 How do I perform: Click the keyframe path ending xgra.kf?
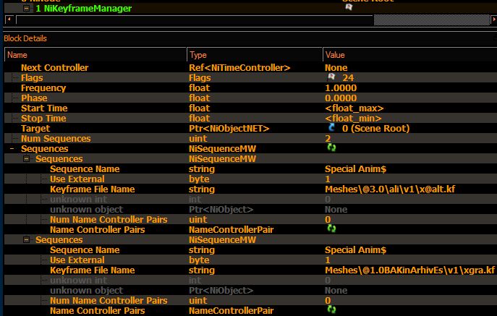[x=409, y=270]
